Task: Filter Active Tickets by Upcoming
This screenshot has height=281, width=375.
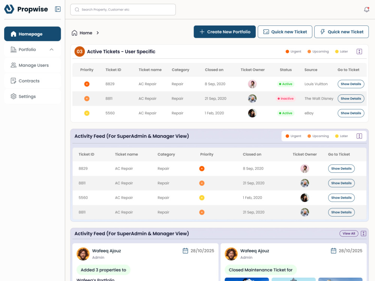Action: click(x=318, y=52)
